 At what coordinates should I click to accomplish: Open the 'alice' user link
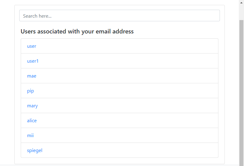click(x=32, y=121)
